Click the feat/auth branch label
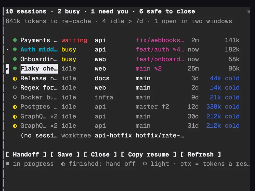255x191 pixels. pos(152,50)
